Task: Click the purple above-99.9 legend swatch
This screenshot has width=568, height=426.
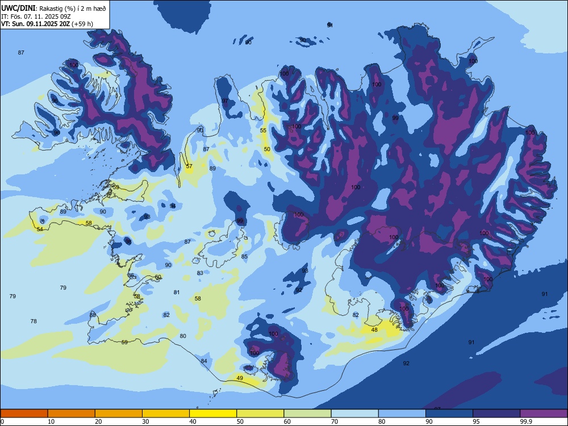Action: pos(544,414)
